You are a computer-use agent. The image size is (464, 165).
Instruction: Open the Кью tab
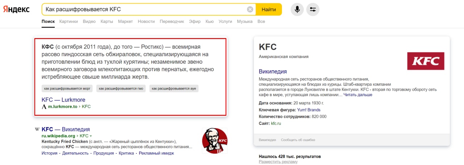[210, 21]
